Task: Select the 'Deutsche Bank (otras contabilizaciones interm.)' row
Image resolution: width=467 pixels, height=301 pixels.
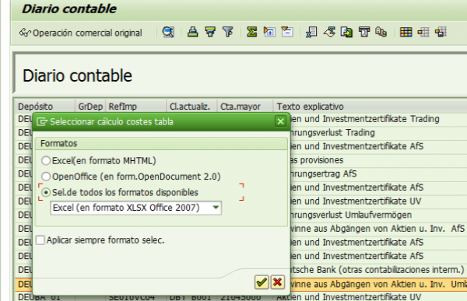Action: click(377, 269)
